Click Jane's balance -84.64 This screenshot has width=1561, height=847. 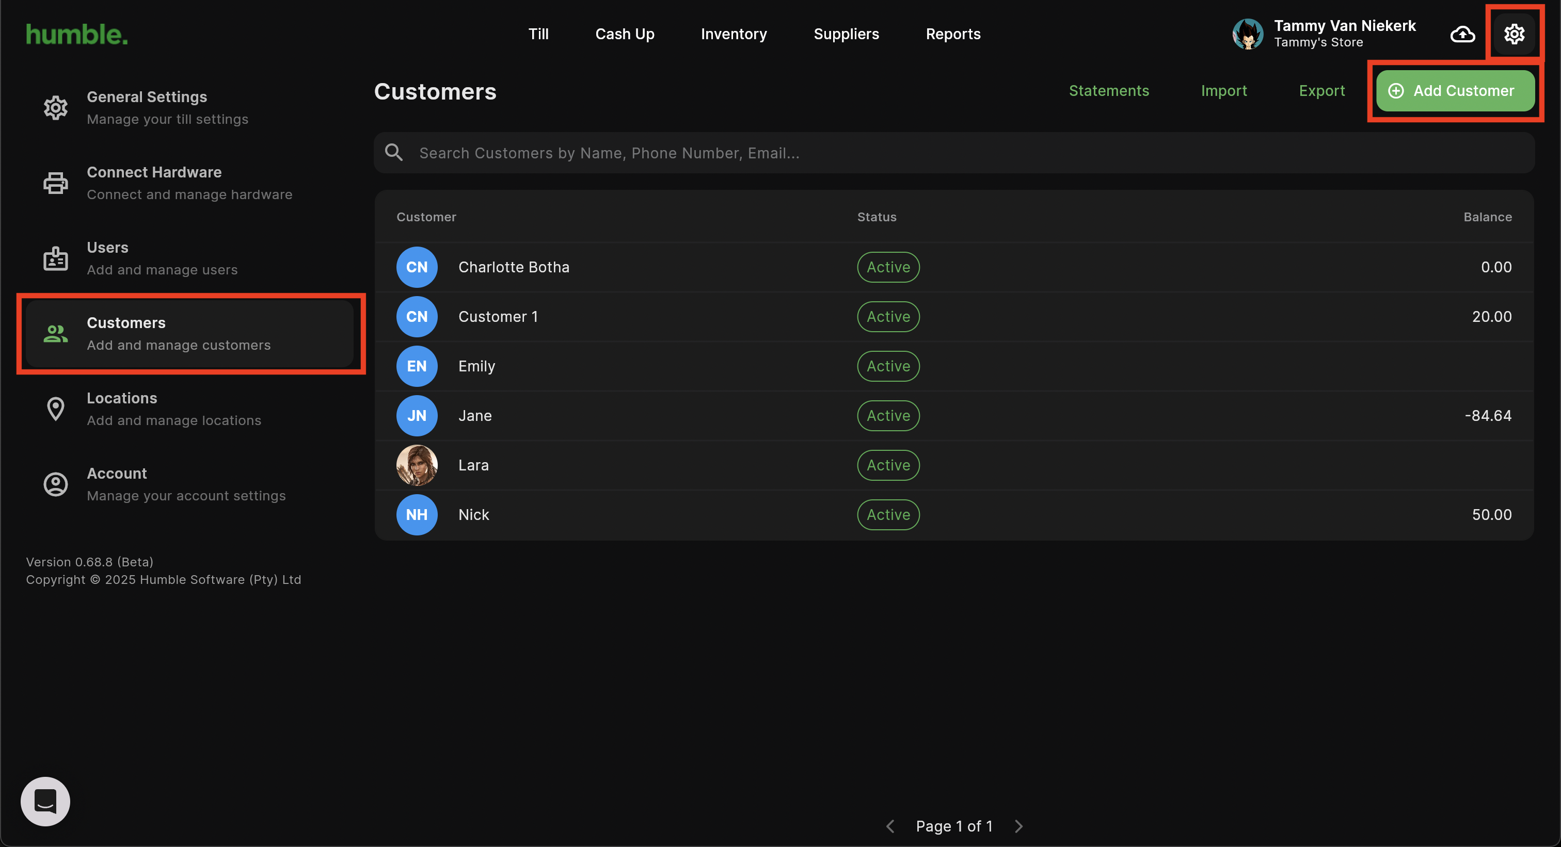[x=1488, y=416]
